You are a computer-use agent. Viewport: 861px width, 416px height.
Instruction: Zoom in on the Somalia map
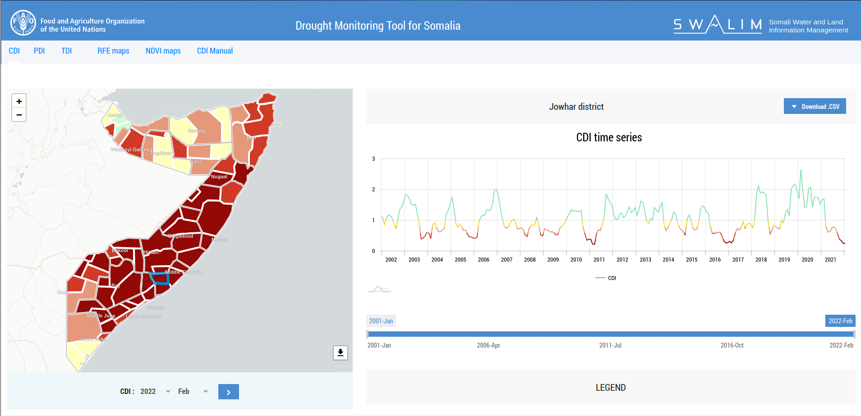[18, 101]
